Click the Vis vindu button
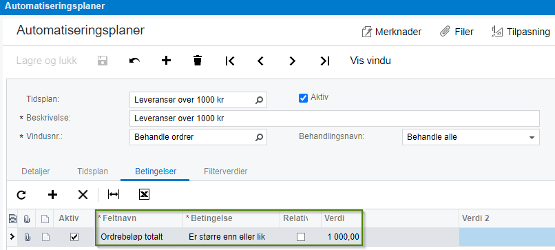Image resolution: width=555 pixels, height=250 pixels. pyautogui.click(x=370, y=61)
